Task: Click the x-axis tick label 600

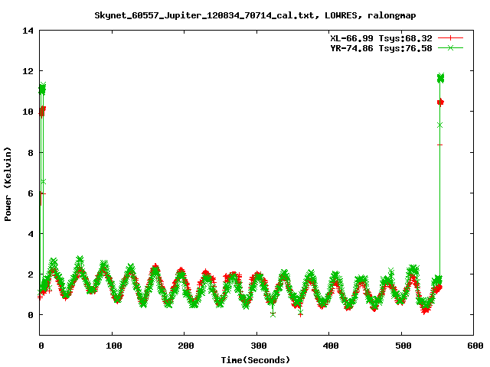Action: (x=475, y=346)
